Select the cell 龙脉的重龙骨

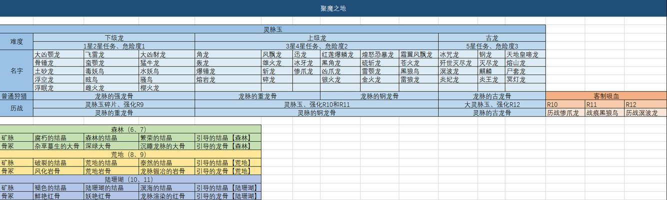257,95
